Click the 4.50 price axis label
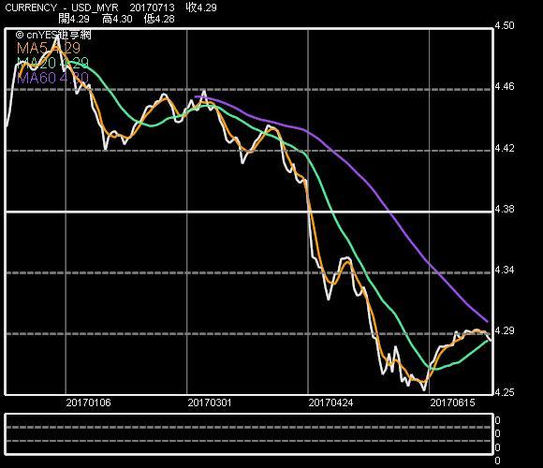The image size is (543, 468). tap(505, 25)
